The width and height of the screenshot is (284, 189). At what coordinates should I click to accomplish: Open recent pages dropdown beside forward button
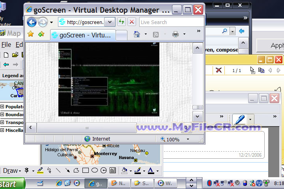coord(52,22)
